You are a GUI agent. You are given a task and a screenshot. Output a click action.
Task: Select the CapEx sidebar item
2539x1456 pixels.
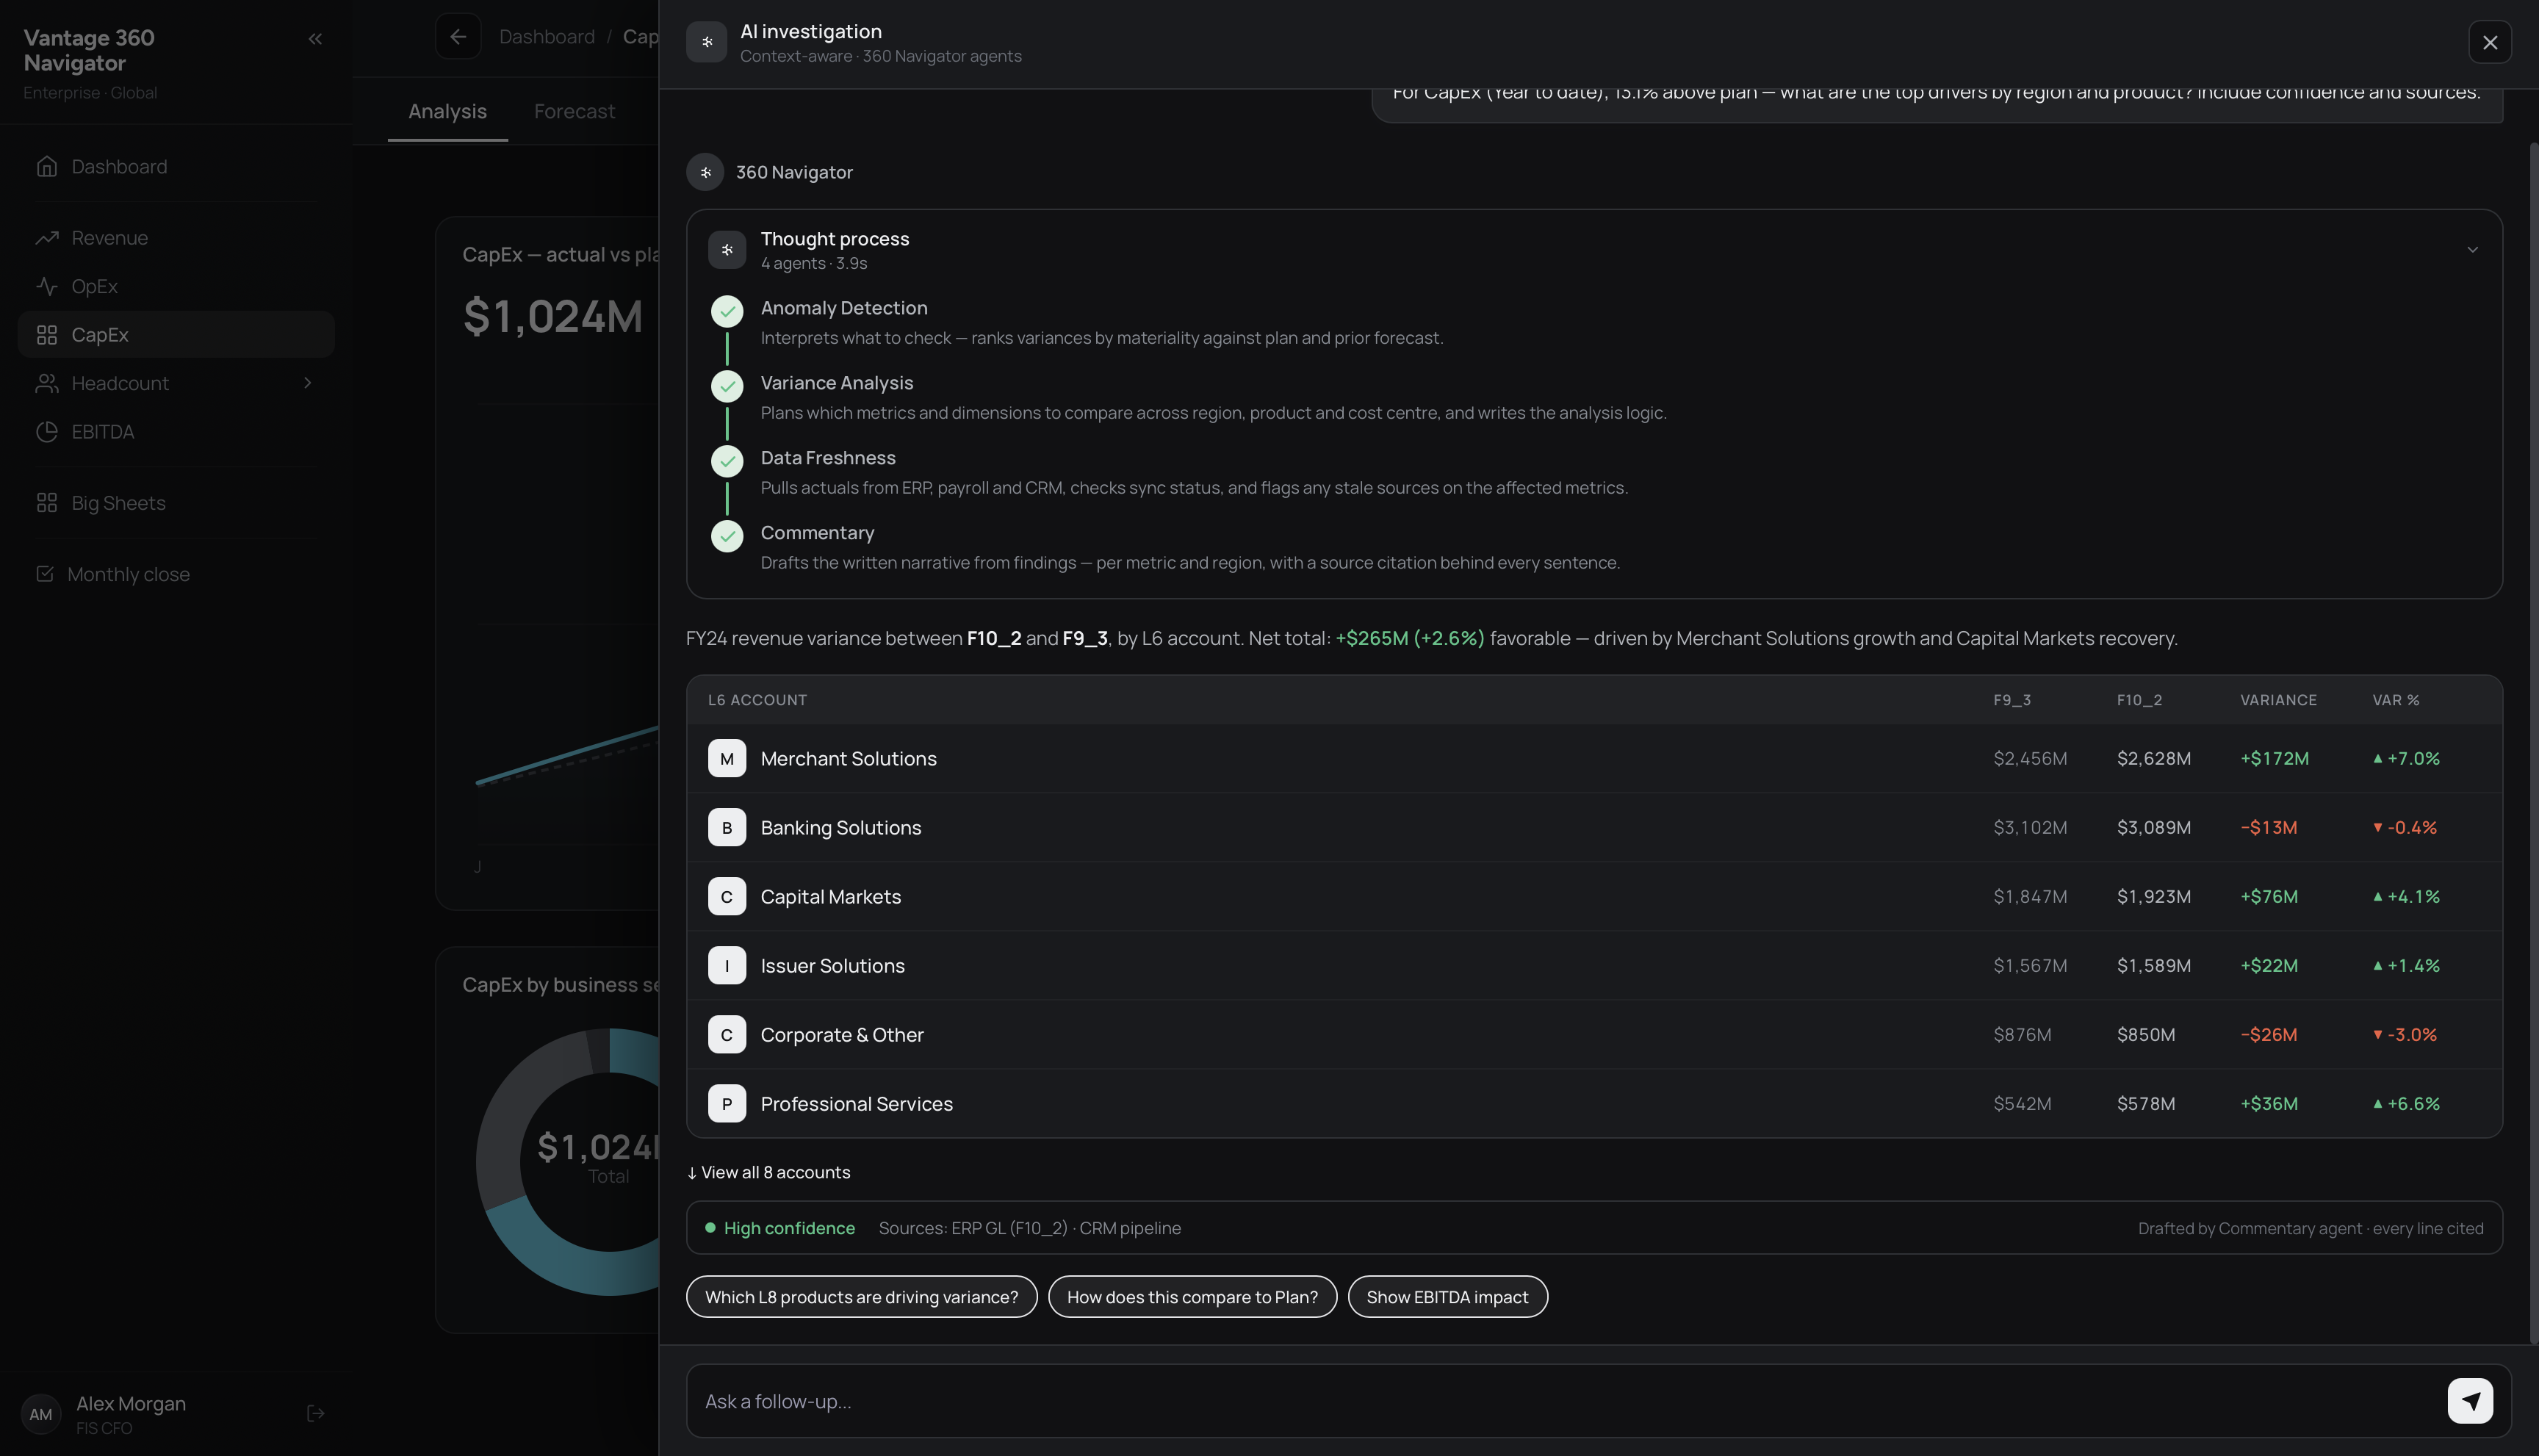pyautogui.click(x=176, y=334)
